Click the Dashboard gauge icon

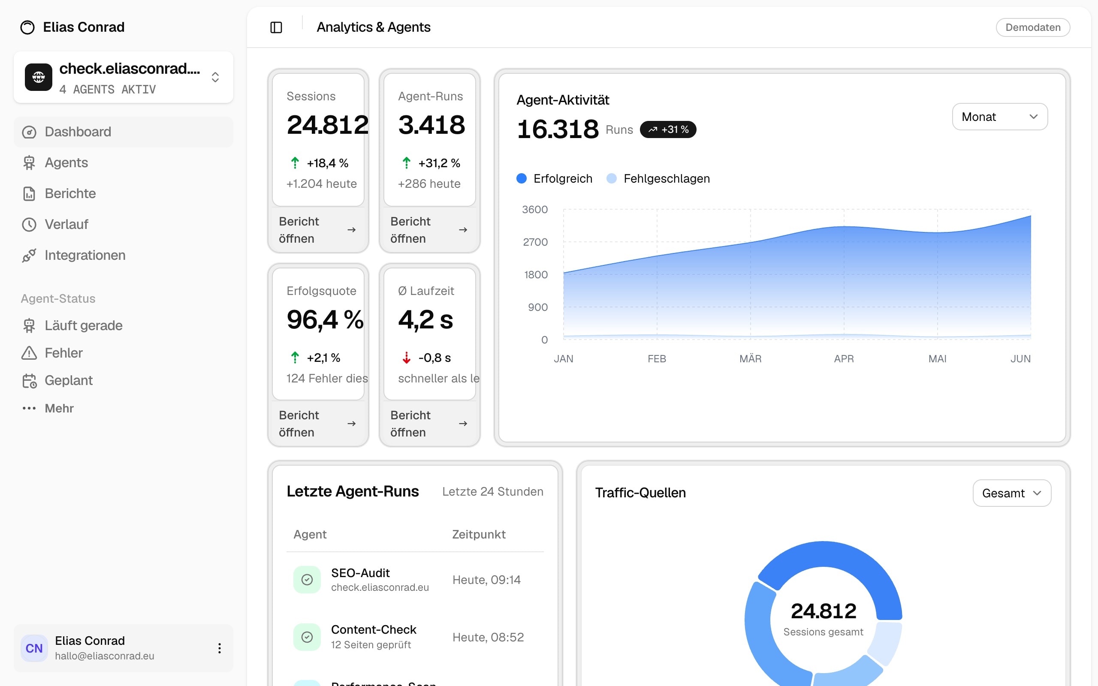tap(29, 132)
